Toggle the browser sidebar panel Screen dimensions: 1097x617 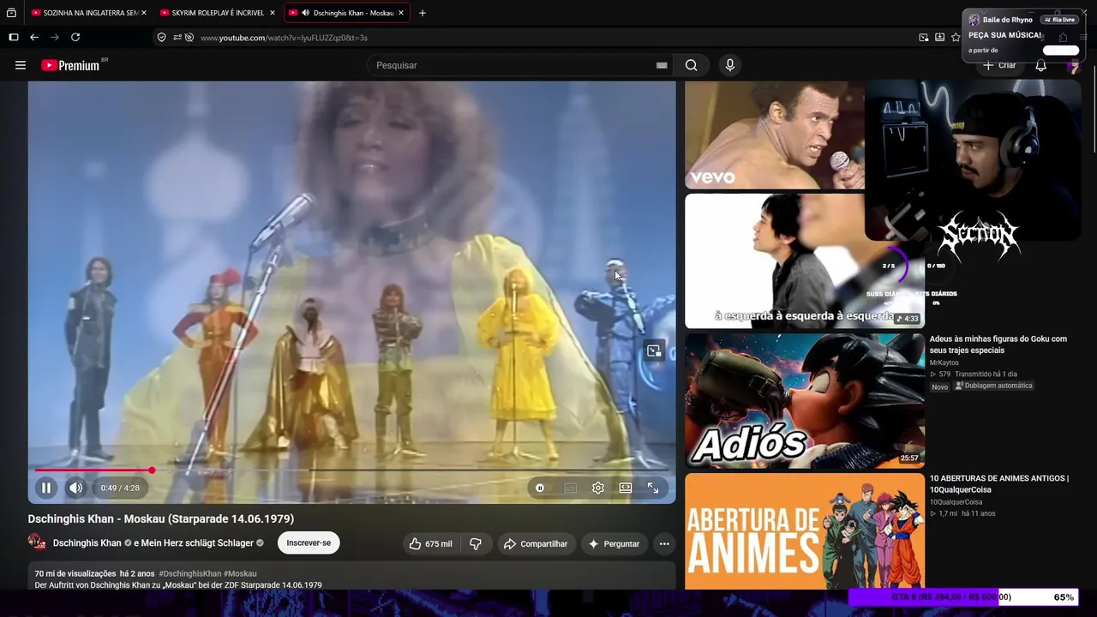click(13, 38)
